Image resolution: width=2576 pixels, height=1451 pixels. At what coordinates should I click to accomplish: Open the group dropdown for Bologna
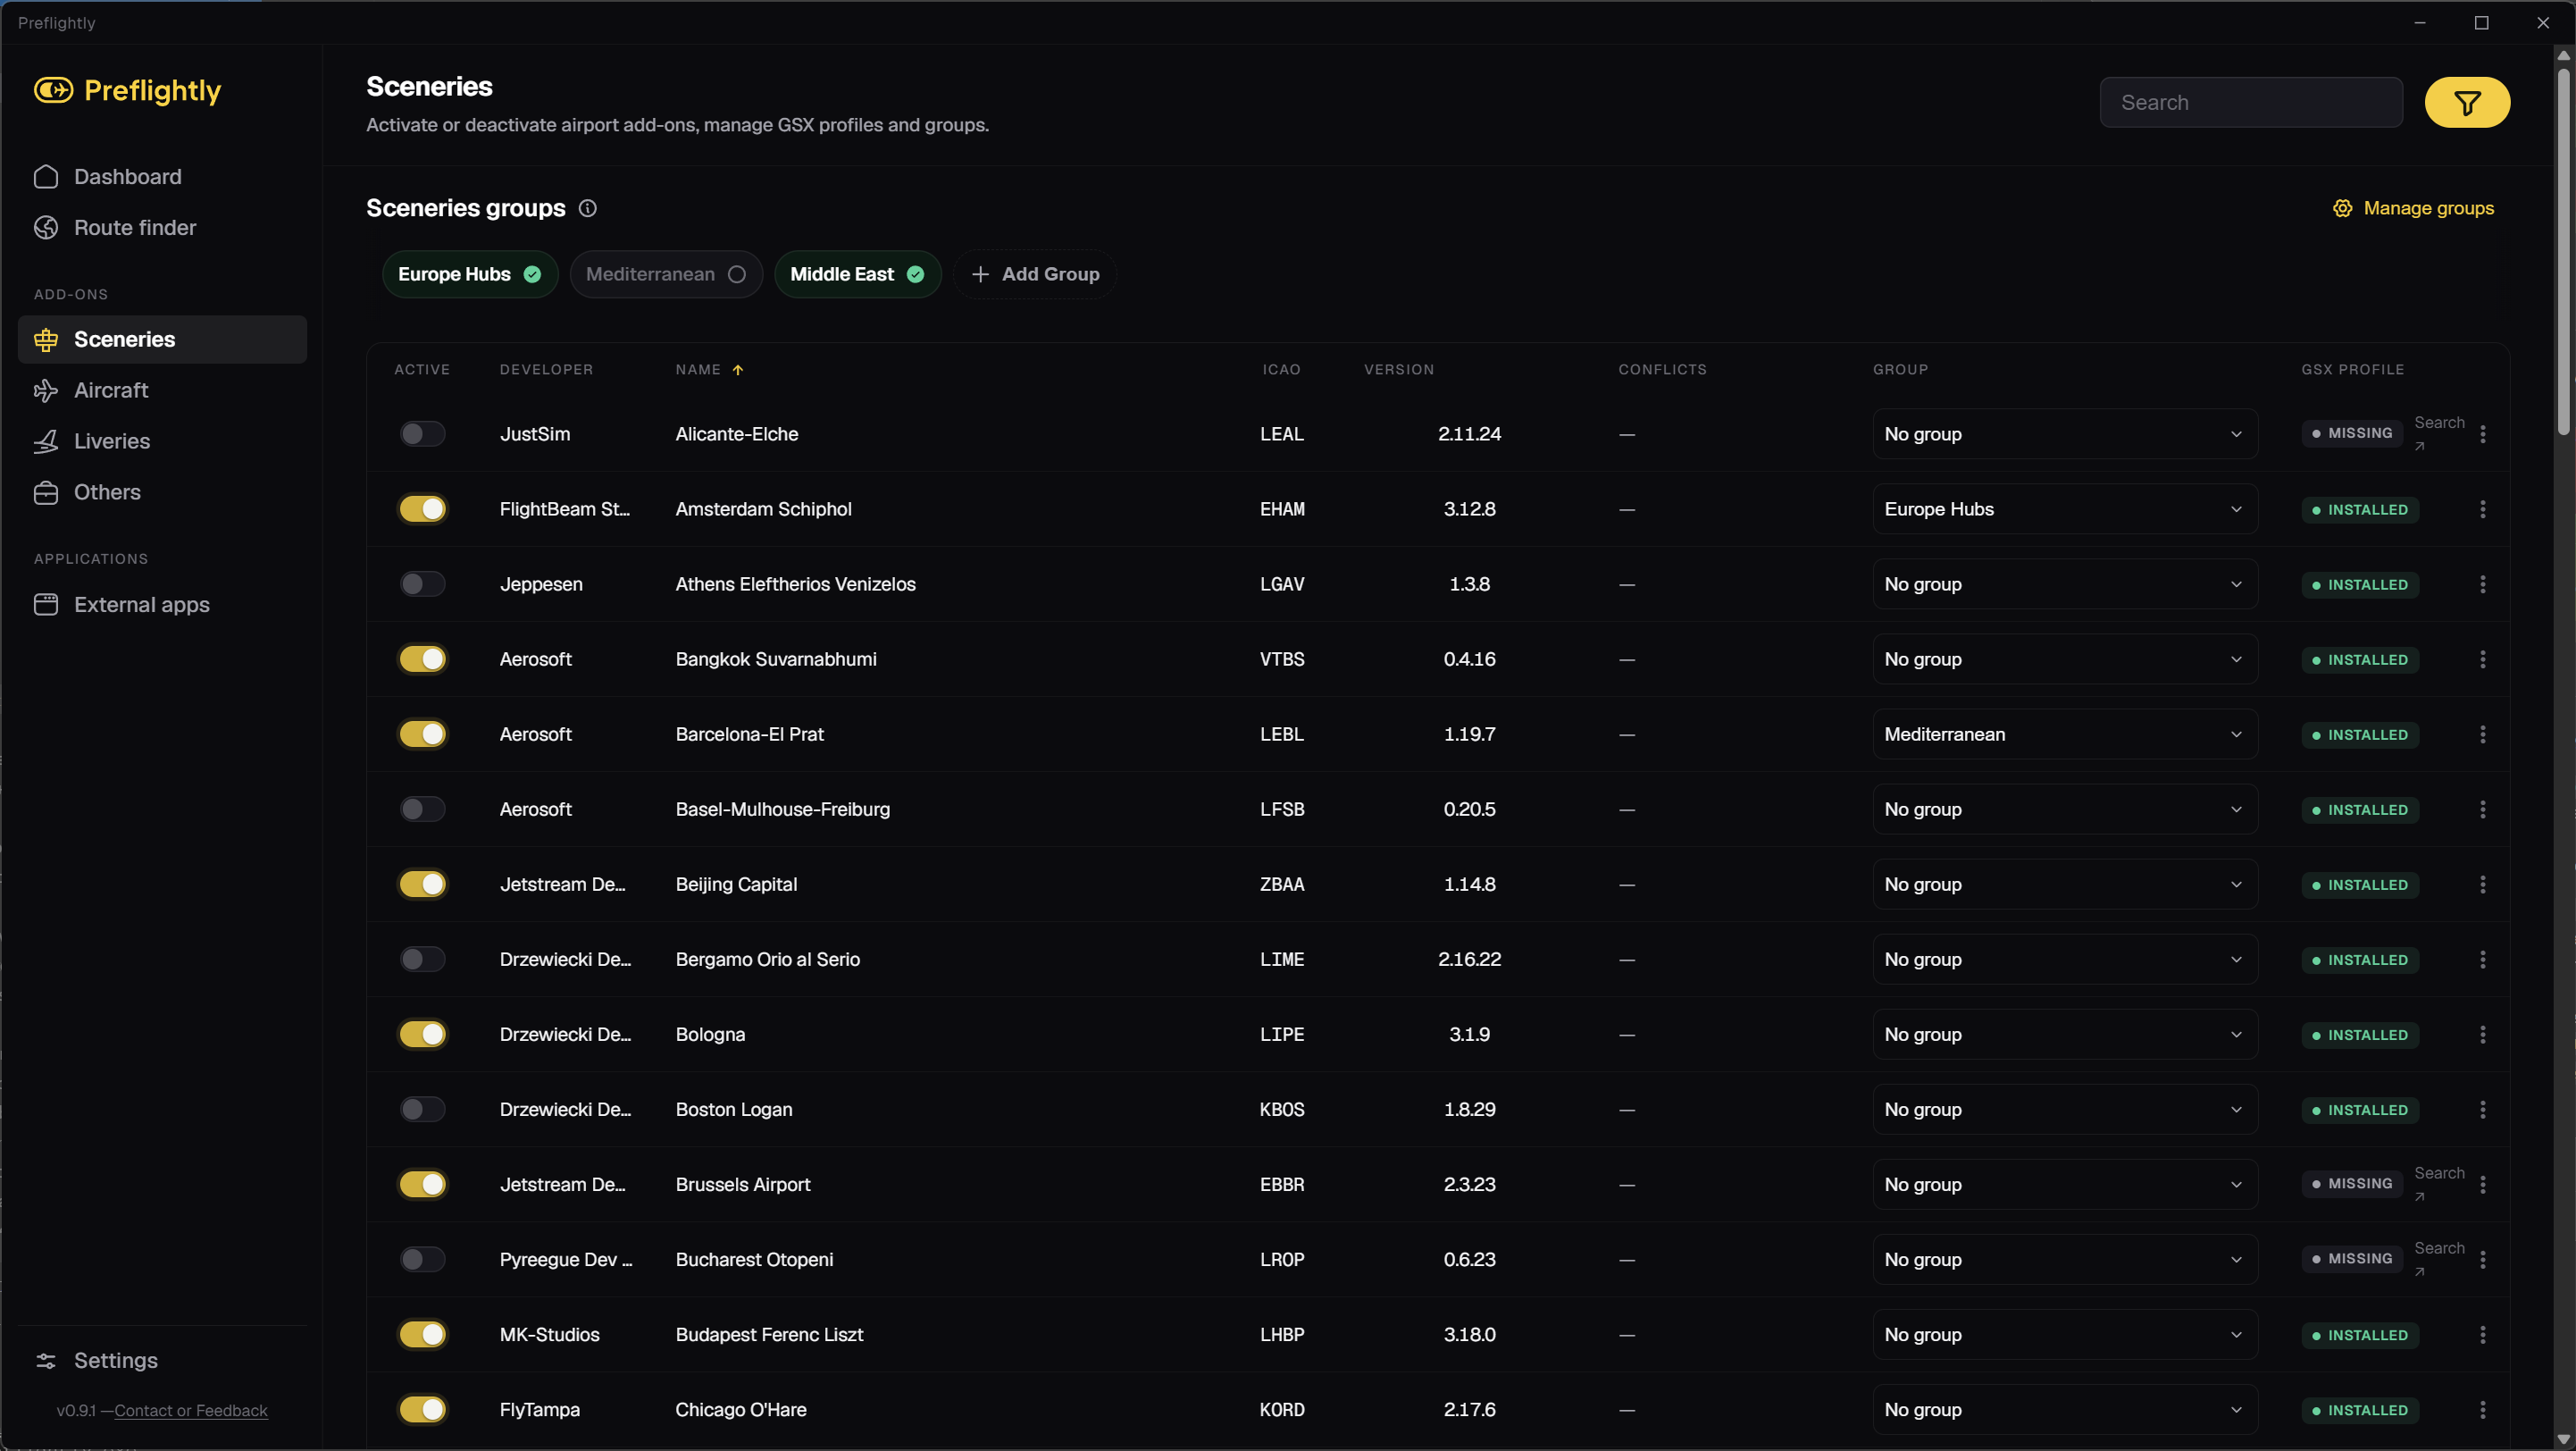[x=2065, y=1034]
